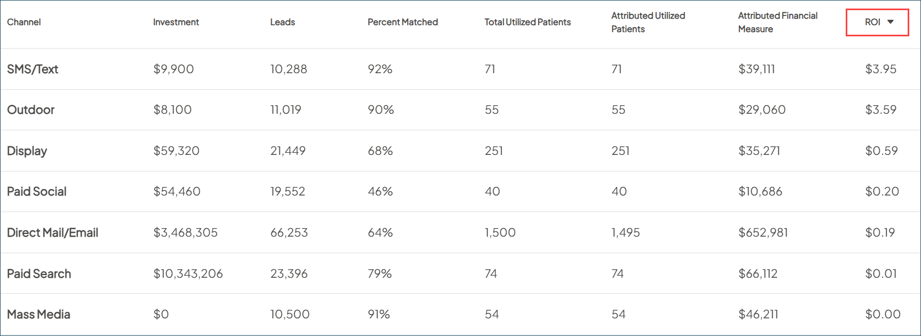The width and height of the screenshot is (921, 336).
Task: Select the Mass Media channel row
Action: [38, 314]
